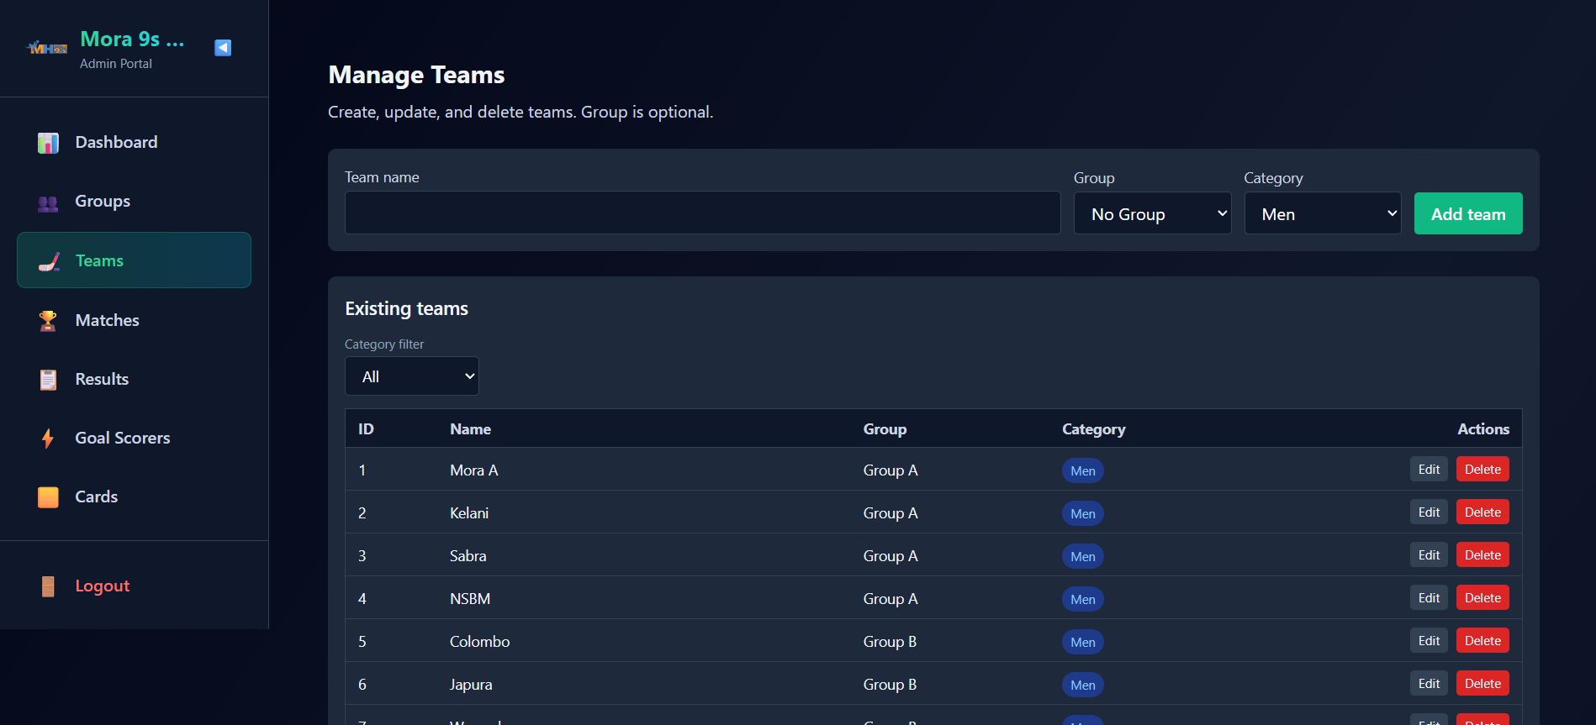Log out via the Logout link
This screenshot has width=1596, height=725.
point(135,586)
